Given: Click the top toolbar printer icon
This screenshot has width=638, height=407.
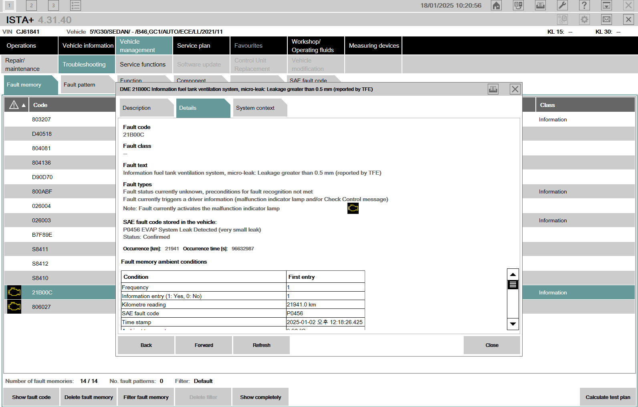Looking at the screenshot, I should (540, 6).
